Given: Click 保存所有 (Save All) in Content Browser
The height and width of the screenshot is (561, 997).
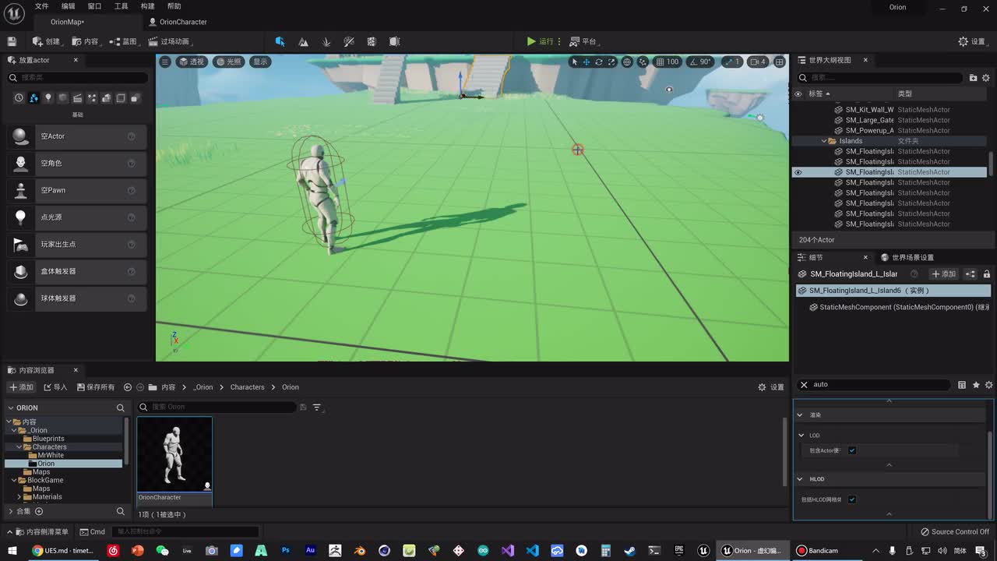Looking at the screenshot, I should pos(95,387).
